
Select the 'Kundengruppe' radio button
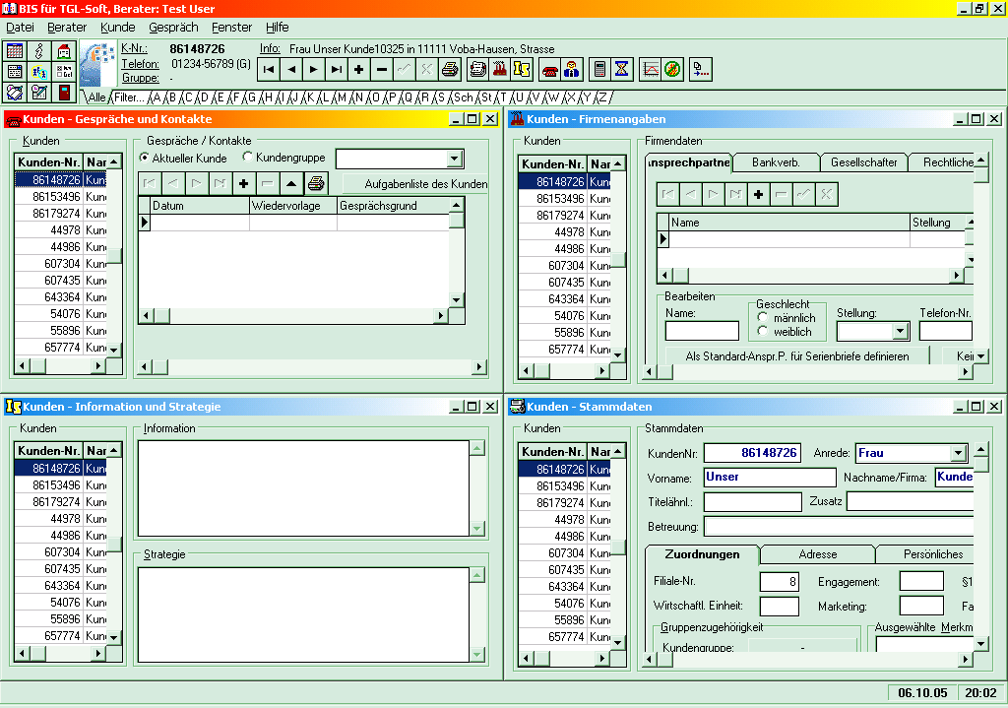pos(247,157)
